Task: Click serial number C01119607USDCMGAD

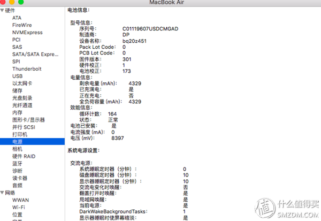Action: pyautogui.click(x=150, y=29)
